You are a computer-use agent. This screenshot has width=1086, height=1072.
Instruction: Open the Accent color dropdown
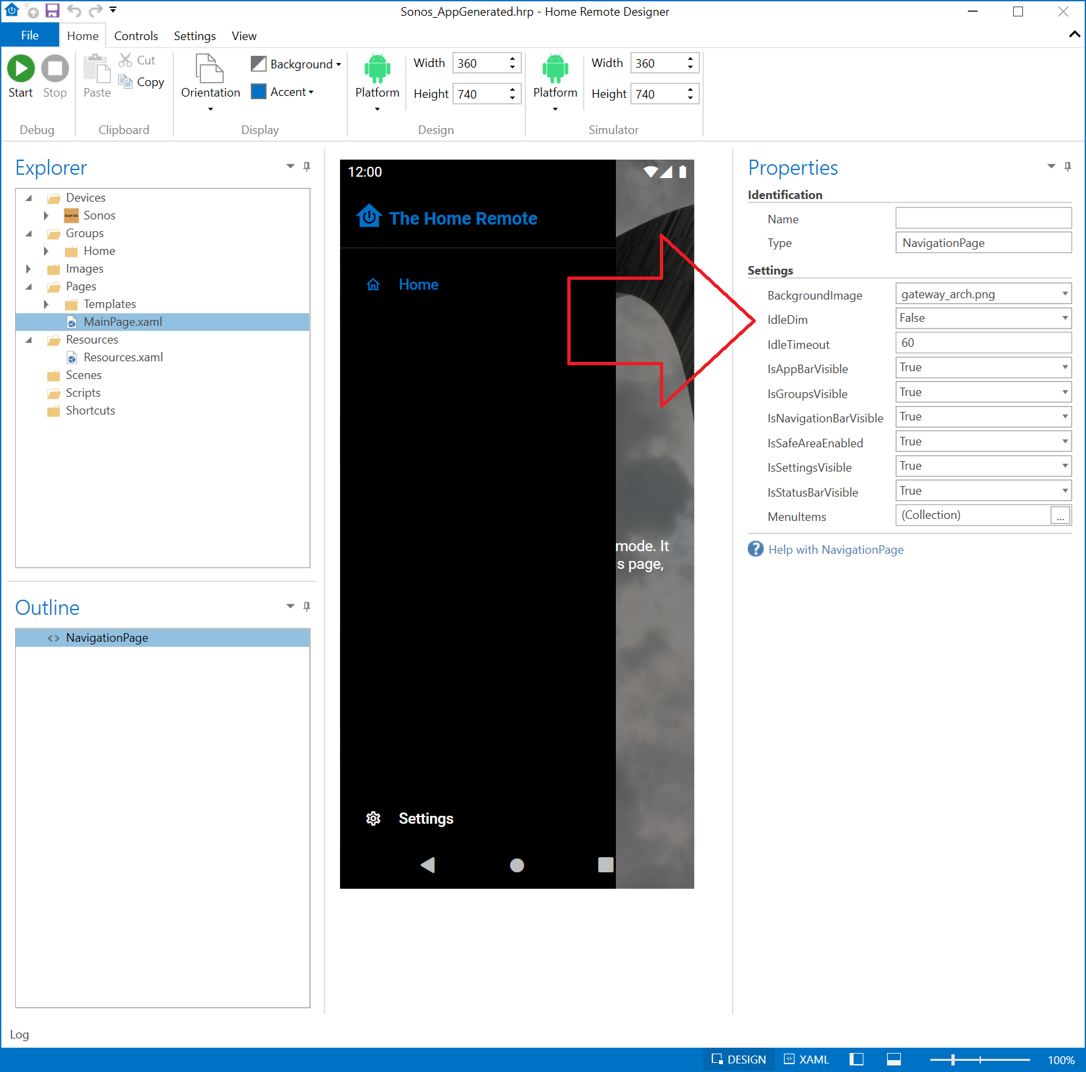[311, 92]
